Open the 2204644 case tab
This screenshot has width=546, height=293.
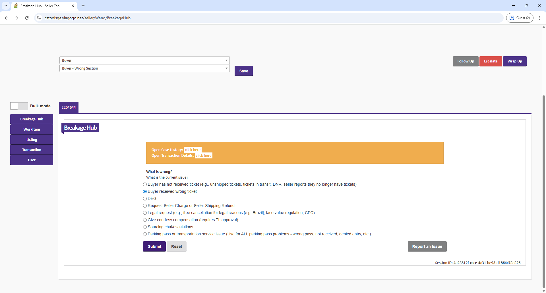[x=69, y=108]
